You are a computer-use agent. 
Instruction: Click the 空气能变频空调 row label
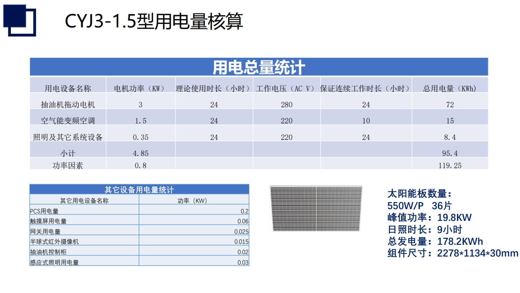click(68, 121)
